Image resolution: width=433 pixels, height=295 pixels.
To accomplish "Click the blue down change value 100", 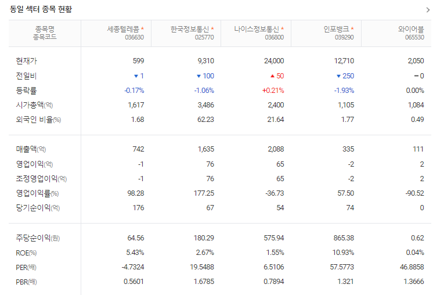I will [208, 76].
